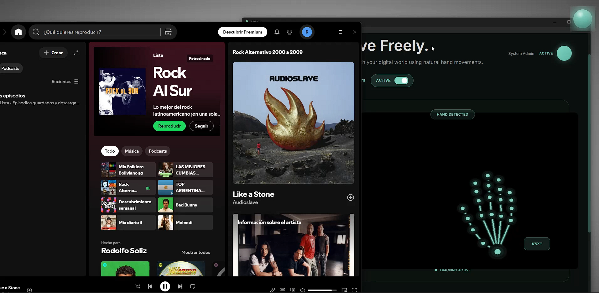The image size is (599, 293).
Task: Select the Pódcasts chip beside Música
Action: click(158, 151)
